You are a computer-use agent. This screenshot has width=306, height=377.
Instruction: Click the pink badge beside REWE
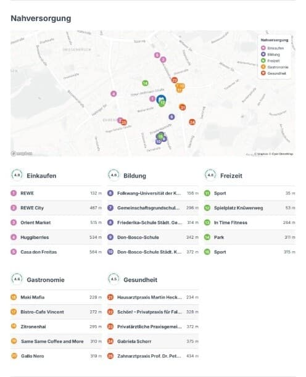(x=14, y=193)
